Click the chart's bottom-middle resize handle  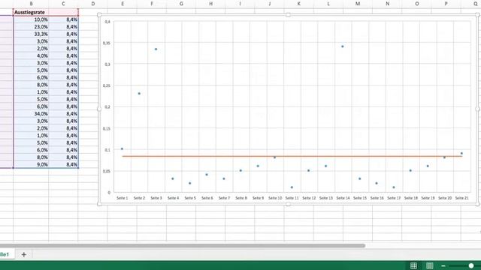(288, 204)
